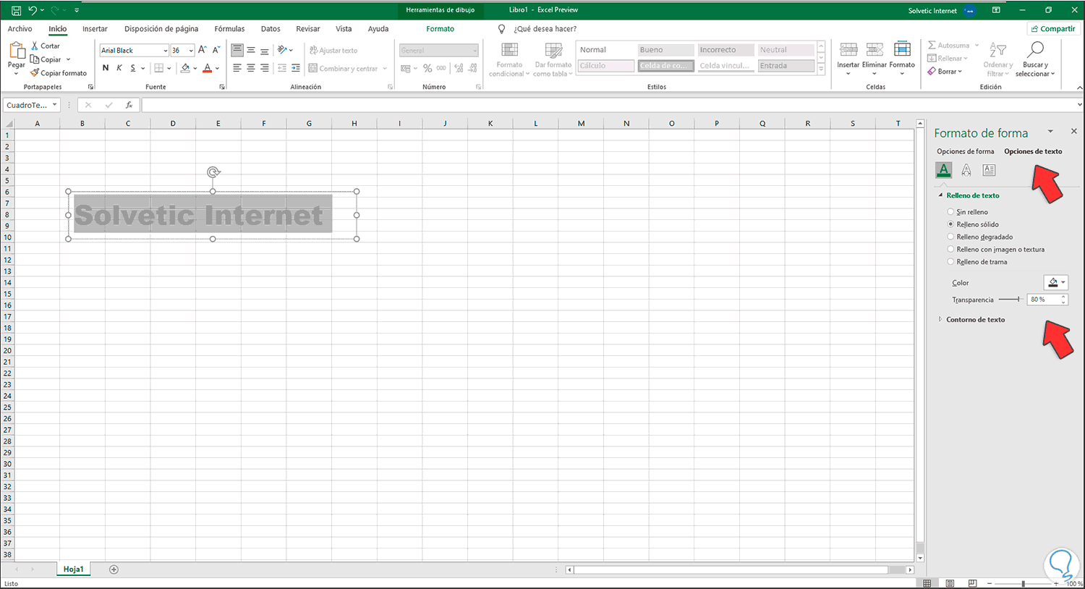Increase font size with the larger A icon
1085x589 pixels.
pos(203,50)
